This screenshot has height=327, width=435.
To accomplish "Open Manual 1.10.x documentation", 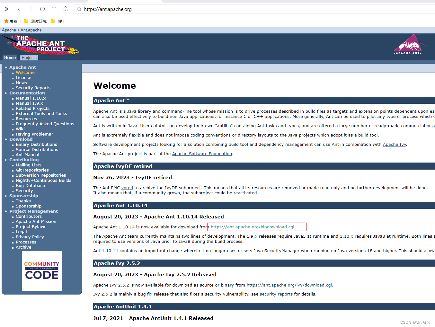I will coord(31,98).
